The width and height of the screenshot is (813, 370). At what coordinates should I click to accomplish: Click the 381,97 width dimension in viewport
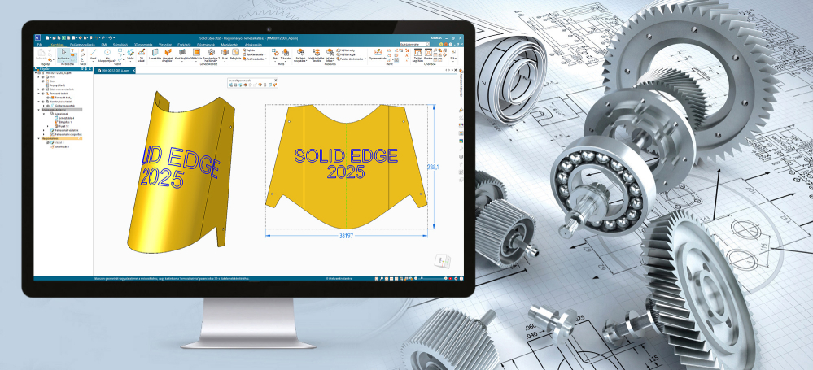pos(347,236)
